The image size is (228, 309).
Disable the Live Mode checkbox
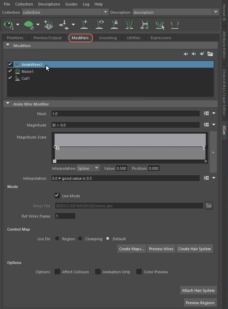pyautogui.click(x=57, y=196)
